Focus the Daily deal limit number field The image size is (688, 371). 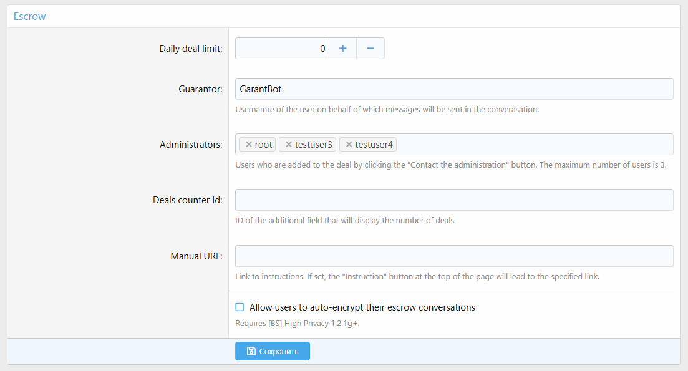pyautogui.click(x=282, y=49)
